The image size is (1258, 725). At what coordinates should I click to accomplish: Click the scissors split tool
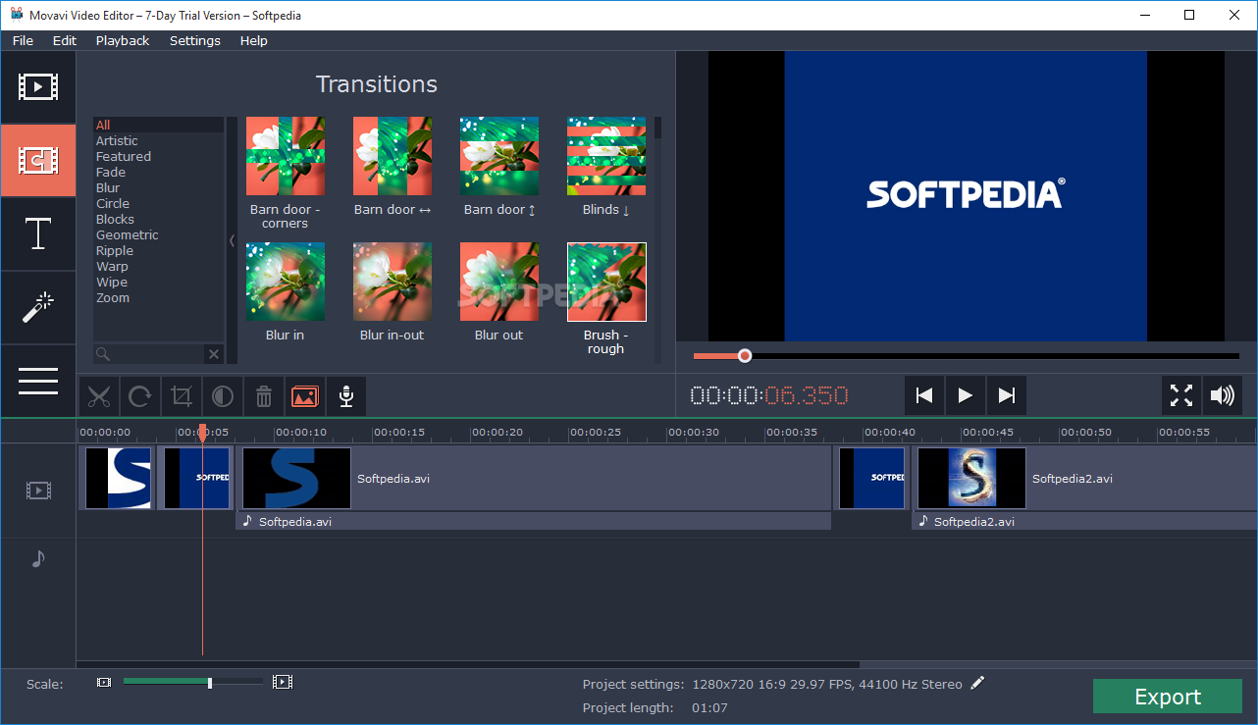coord(99,396)
